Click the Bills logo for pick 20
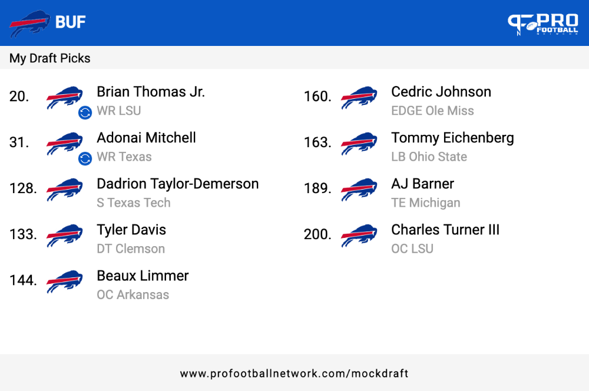The width and height of the screenshot is (589, 391). [x=65, y=98]
